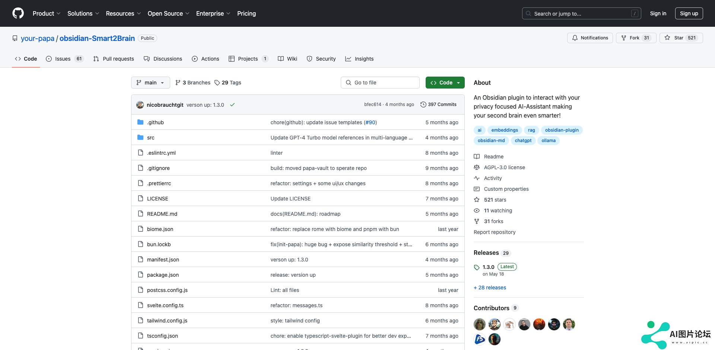Viewport: 715px width, 350px height.
Task: Switch to the Projects tab
Action: click(x=248, y=59)
